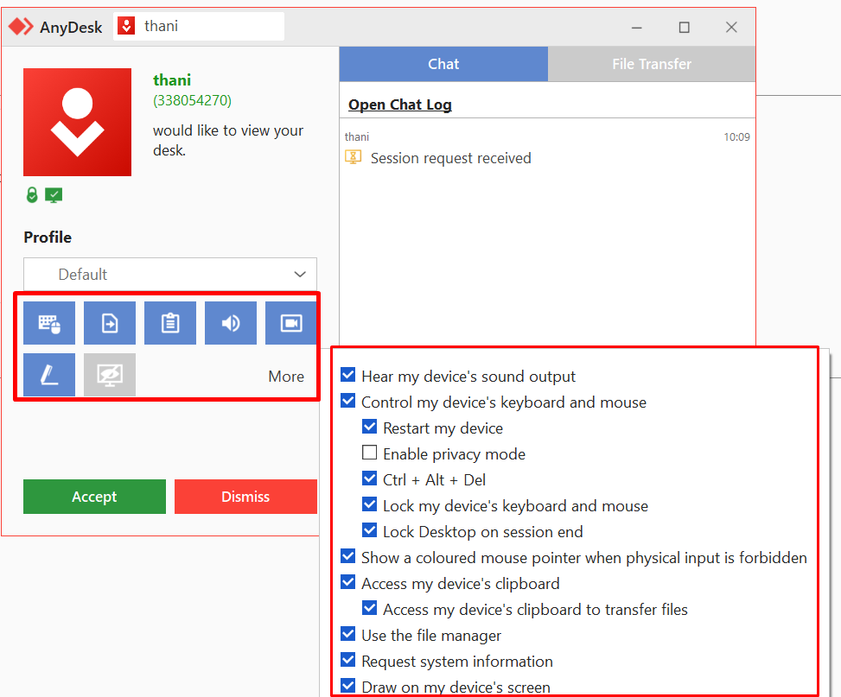The width and height of the screenshot is (841, 697).
Task: Select the thani session tab in title bar
Action: coord(199,26)
